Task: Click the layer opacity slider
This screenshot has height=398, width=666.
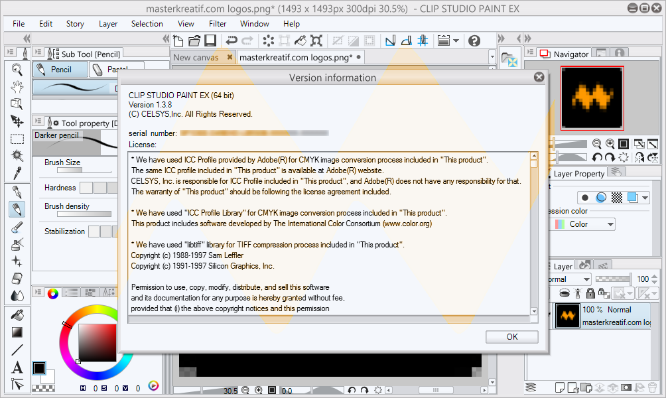Action: click(x=613, y=279)
